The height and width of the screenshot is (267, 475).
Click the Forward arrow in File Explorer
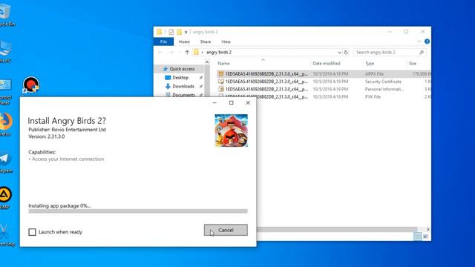[x=171, y=53]
